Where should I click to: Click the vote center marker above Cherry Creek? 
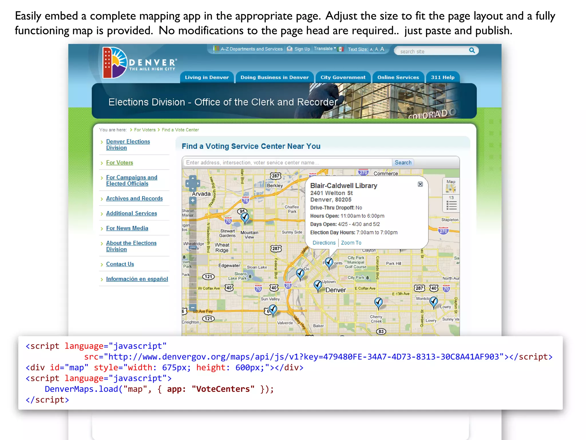coord(379,303)
